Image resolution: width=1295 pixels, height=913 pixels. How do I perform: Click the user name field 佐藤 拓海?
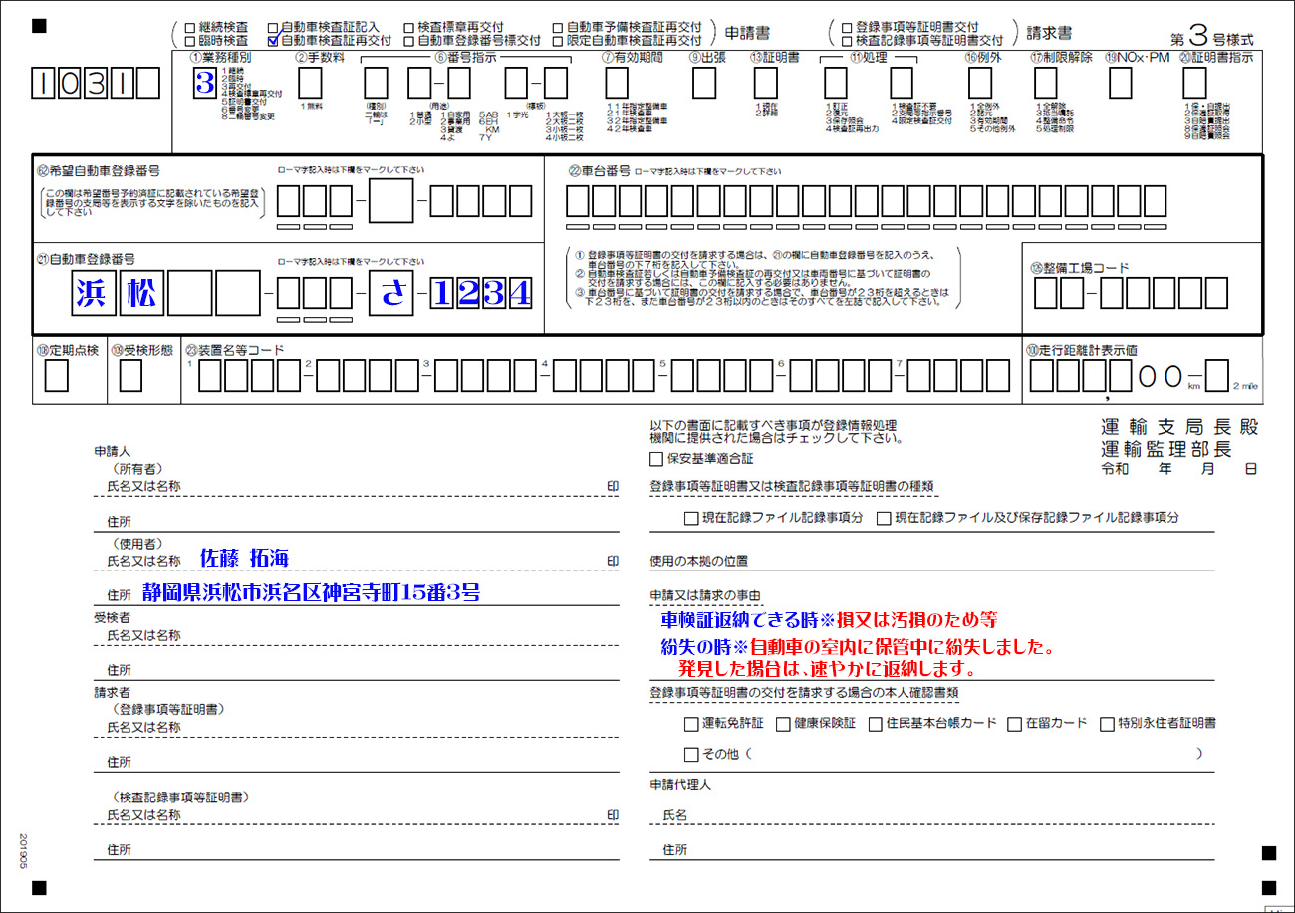pos(245,559)
